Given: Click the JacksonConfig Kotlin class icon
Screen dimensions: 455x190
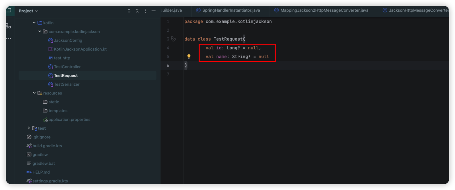Looking at the screenshot, I should tap(50, 41).
